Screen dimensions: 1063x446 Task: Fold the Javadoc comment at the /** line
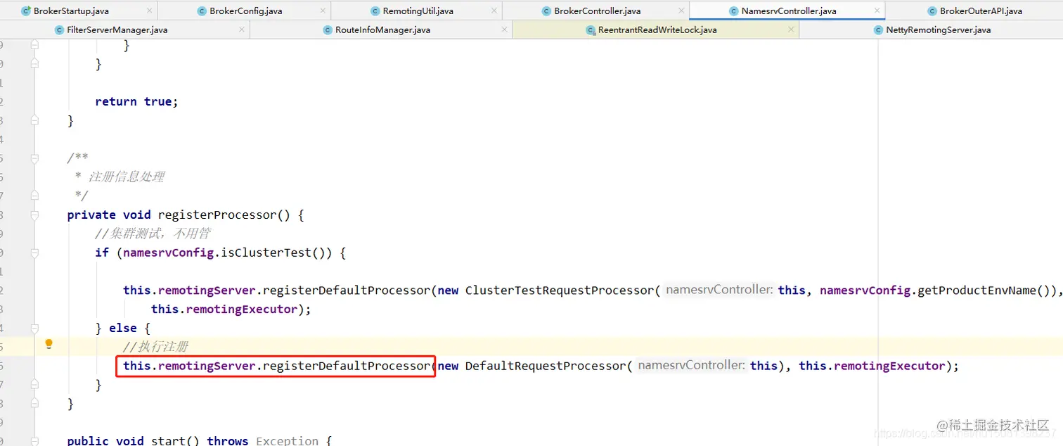pyautogui.click(x=34, y=158)
